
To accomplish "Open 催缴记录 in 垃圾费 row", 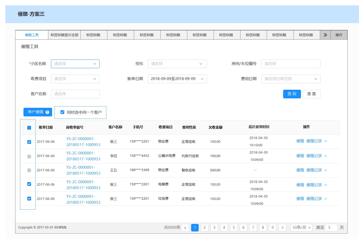I will tap(314, 199).
